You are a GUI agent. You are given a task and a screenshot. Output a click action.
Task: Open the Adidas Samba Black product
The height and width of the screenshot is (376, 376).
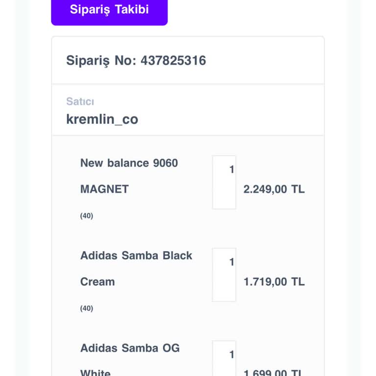pos(136,256)
